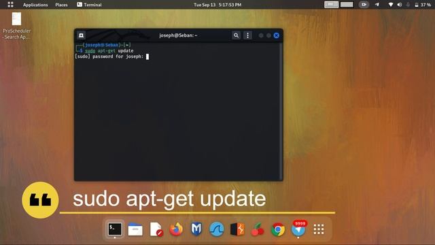
Task: Open the Terminal app menu in top bar
Action: [89, 5]
